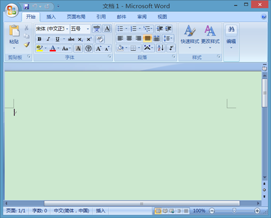Toggle Italic formatting

click(48, 39)
